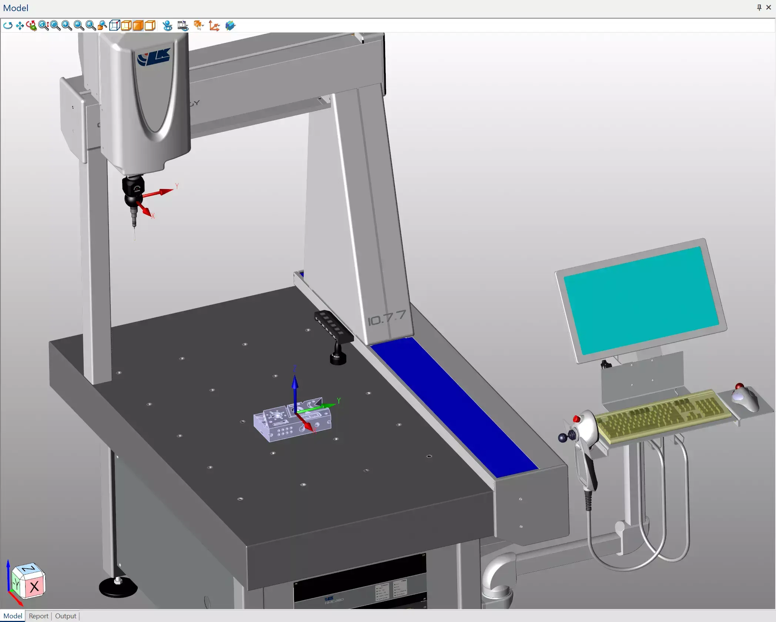
Task: Expand the clipping plane options dropdown
Action: coord(235,26)
